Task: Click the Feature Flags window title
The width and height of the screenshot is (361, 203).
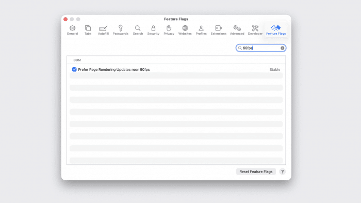Action: coord(176,19)
